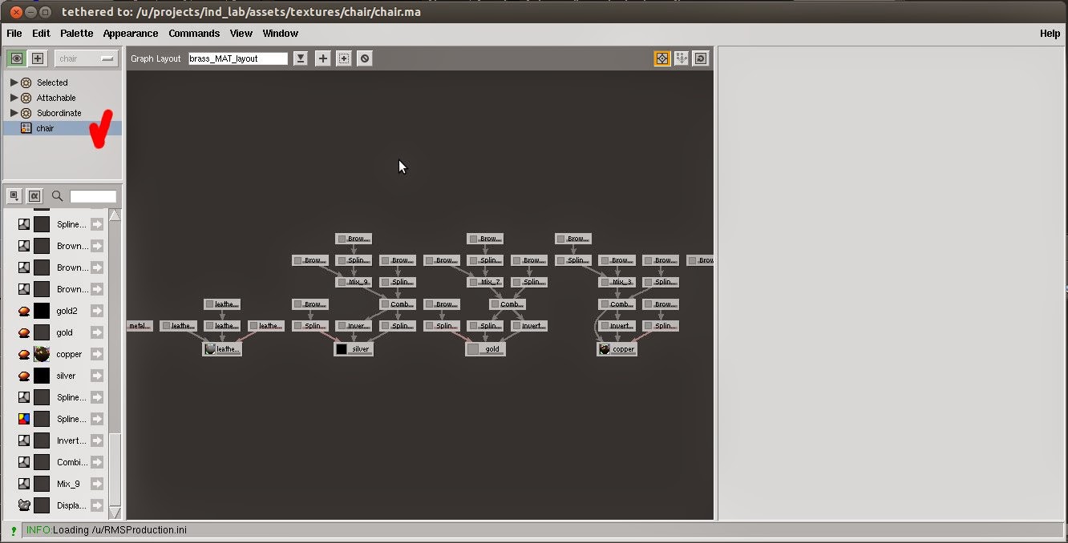
Task: Open the arrow button on gold2 row
Action: click(97, 311)
